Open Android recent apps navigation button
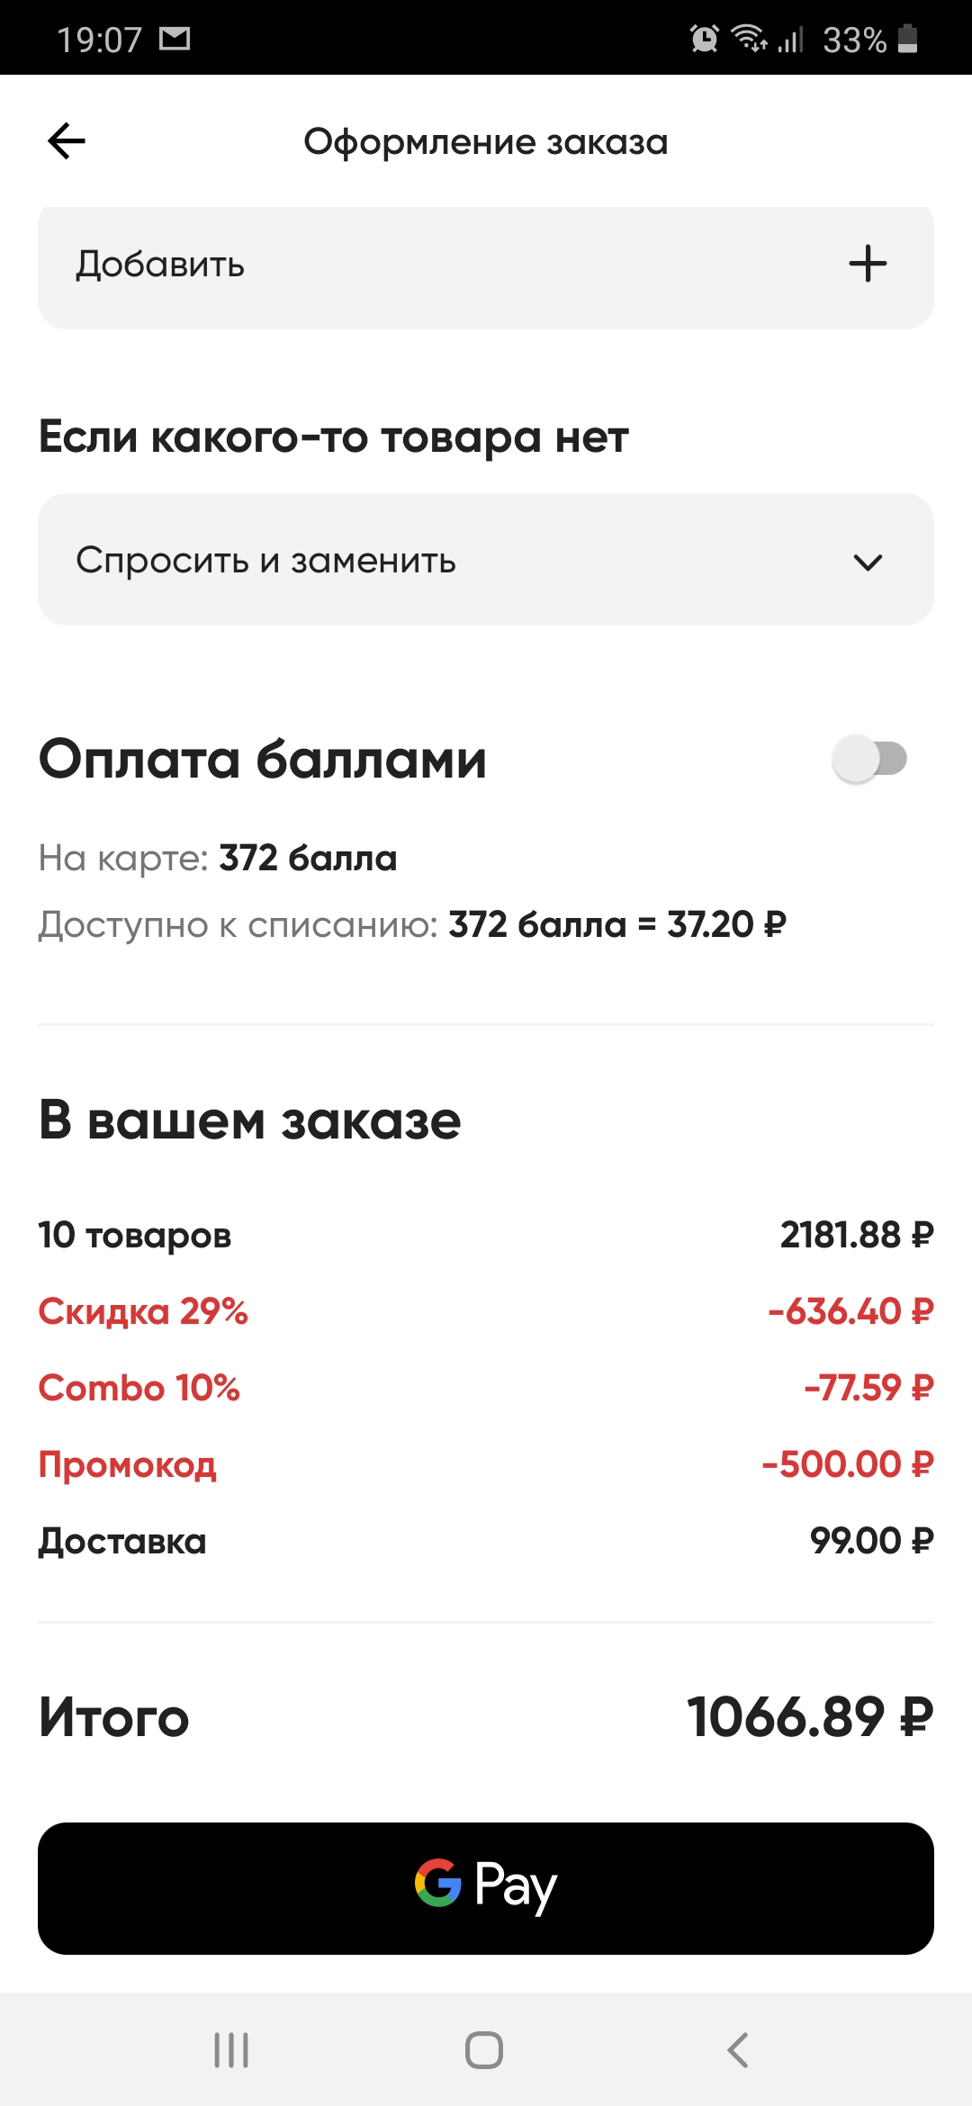 [231, 2050]
